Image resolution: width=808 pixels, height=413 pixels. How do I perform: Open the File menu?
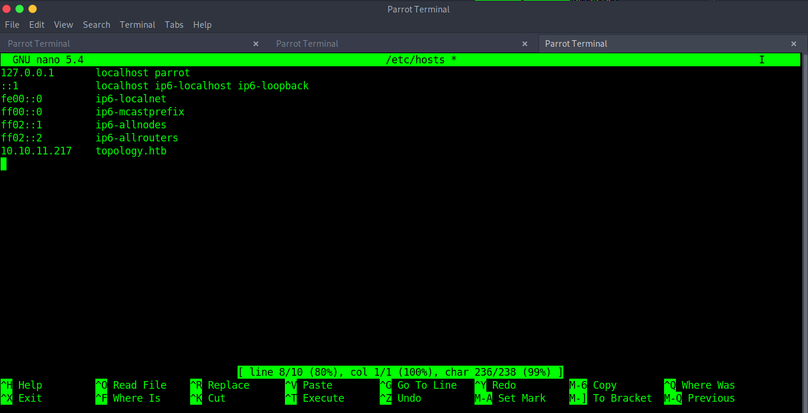[x=12, y=25]
